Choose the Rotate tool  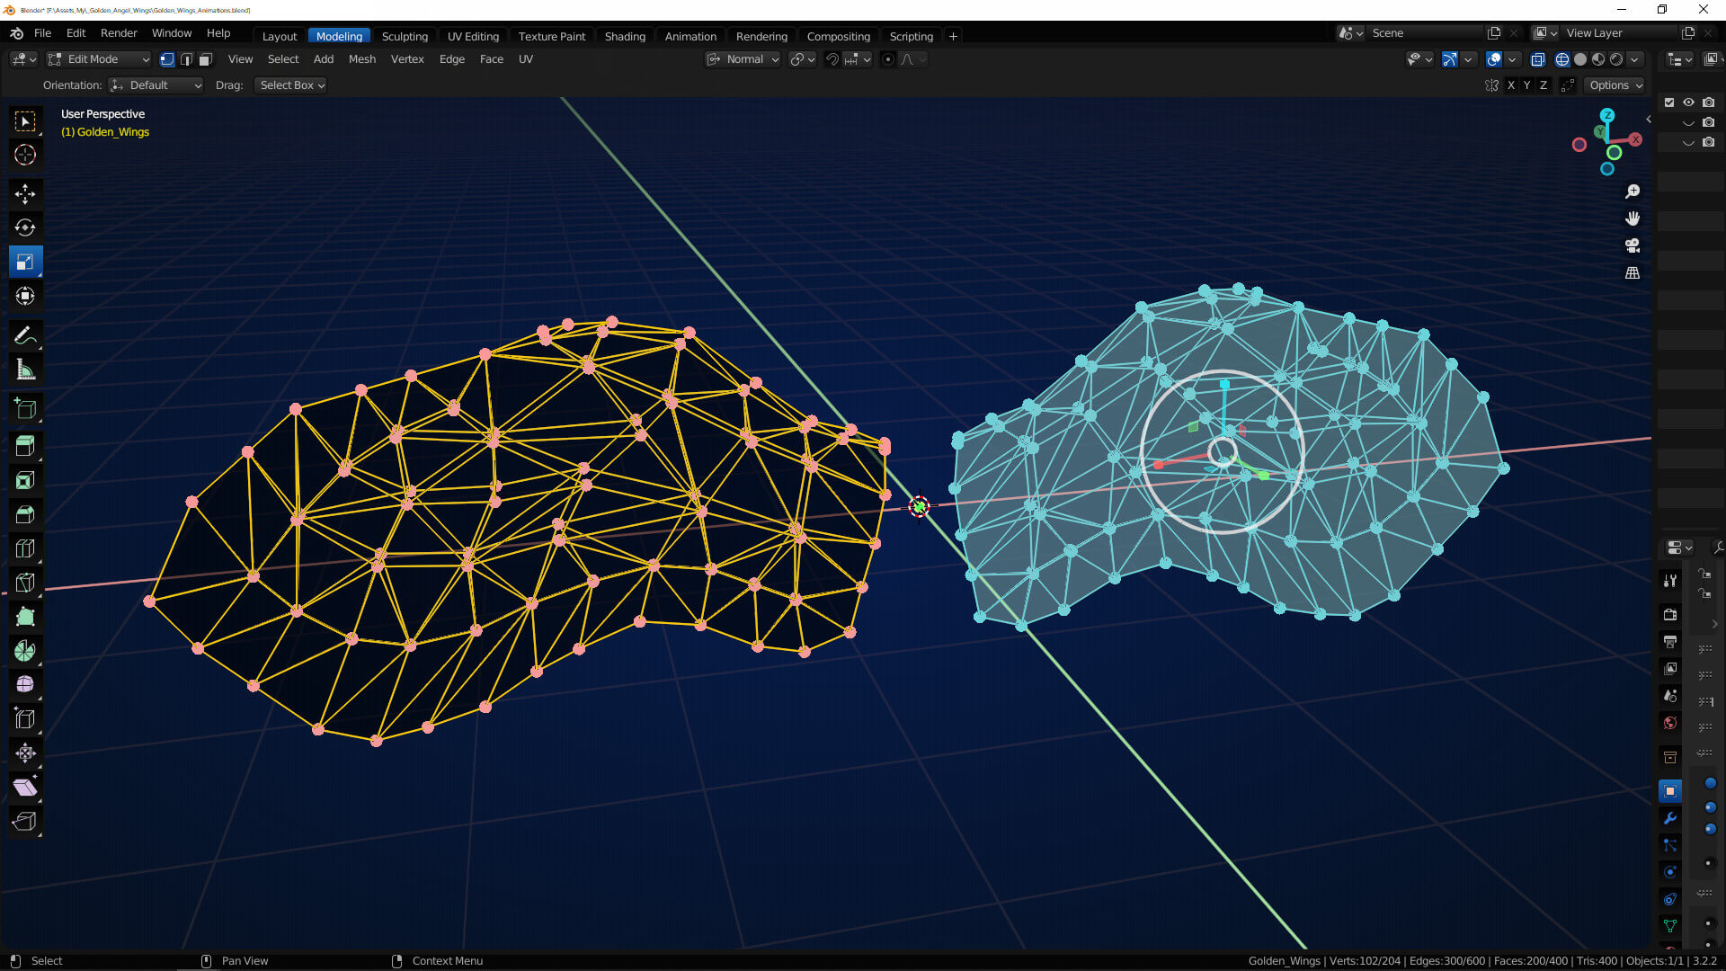pyautogui.click(x=25, y=227)
